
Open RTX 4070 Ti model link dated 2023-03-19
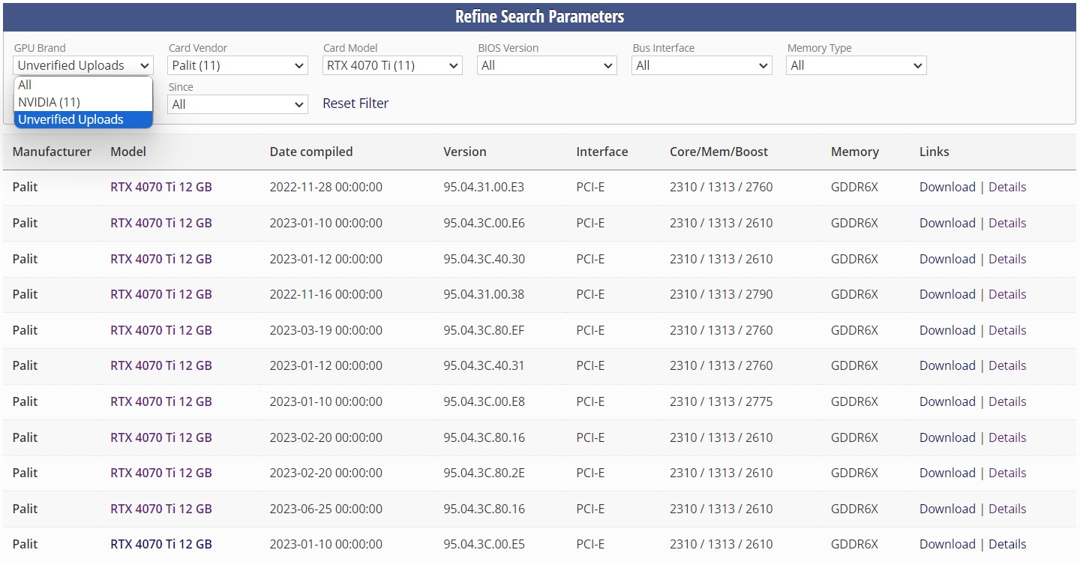click(x=161, y=330)
